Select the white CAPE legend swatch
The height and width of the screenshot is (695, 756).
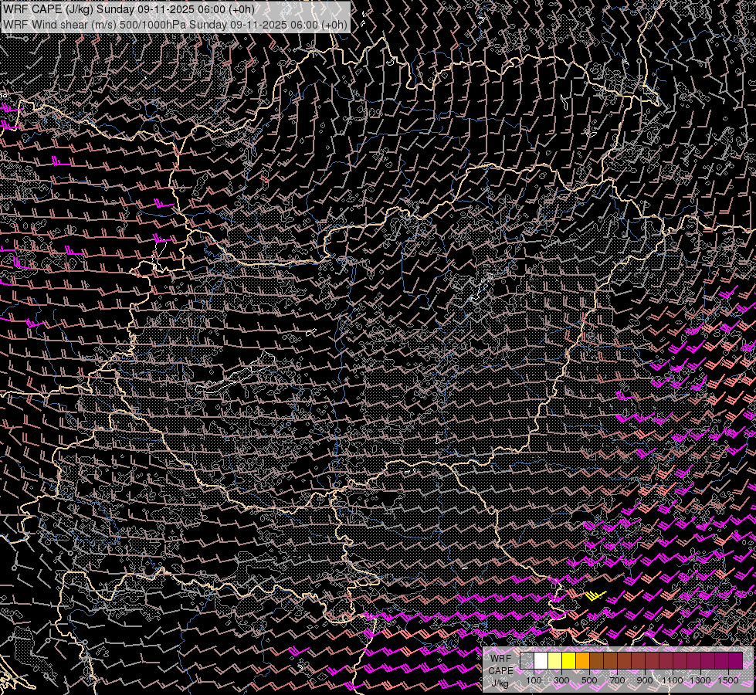click(541, 661)
